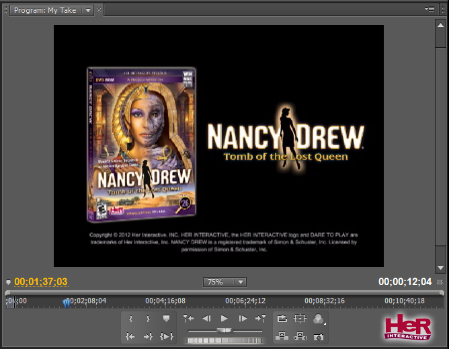The image size is (449, 349).
Task: Click the Set In Point button
Action: pyautogui.click(x=130, y=319)
